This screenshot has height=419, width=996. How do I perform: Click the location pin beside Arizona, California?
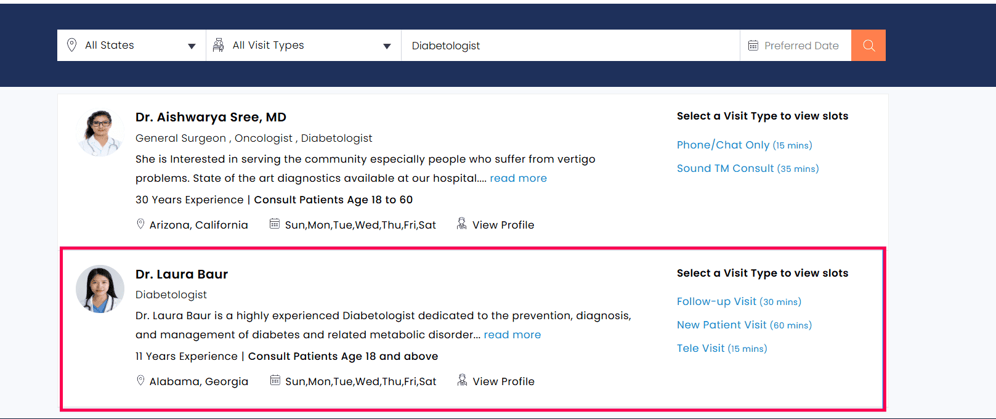(140, 224)
